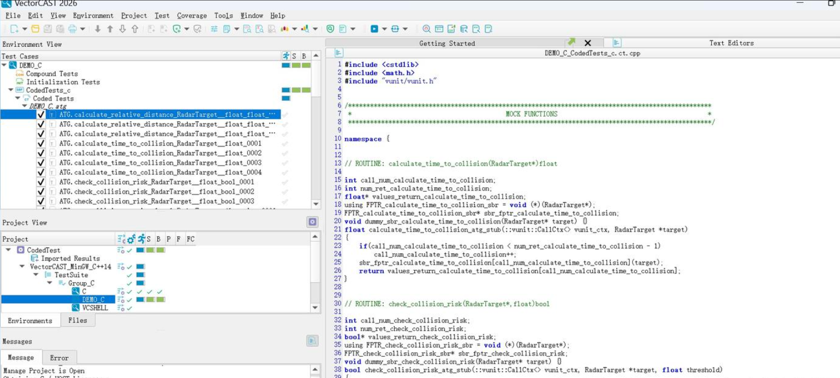The width and height of the screenshot is (840, 378).
Task: Collapse the CodedTests_c tree node
Action: [x=10, y=90]
